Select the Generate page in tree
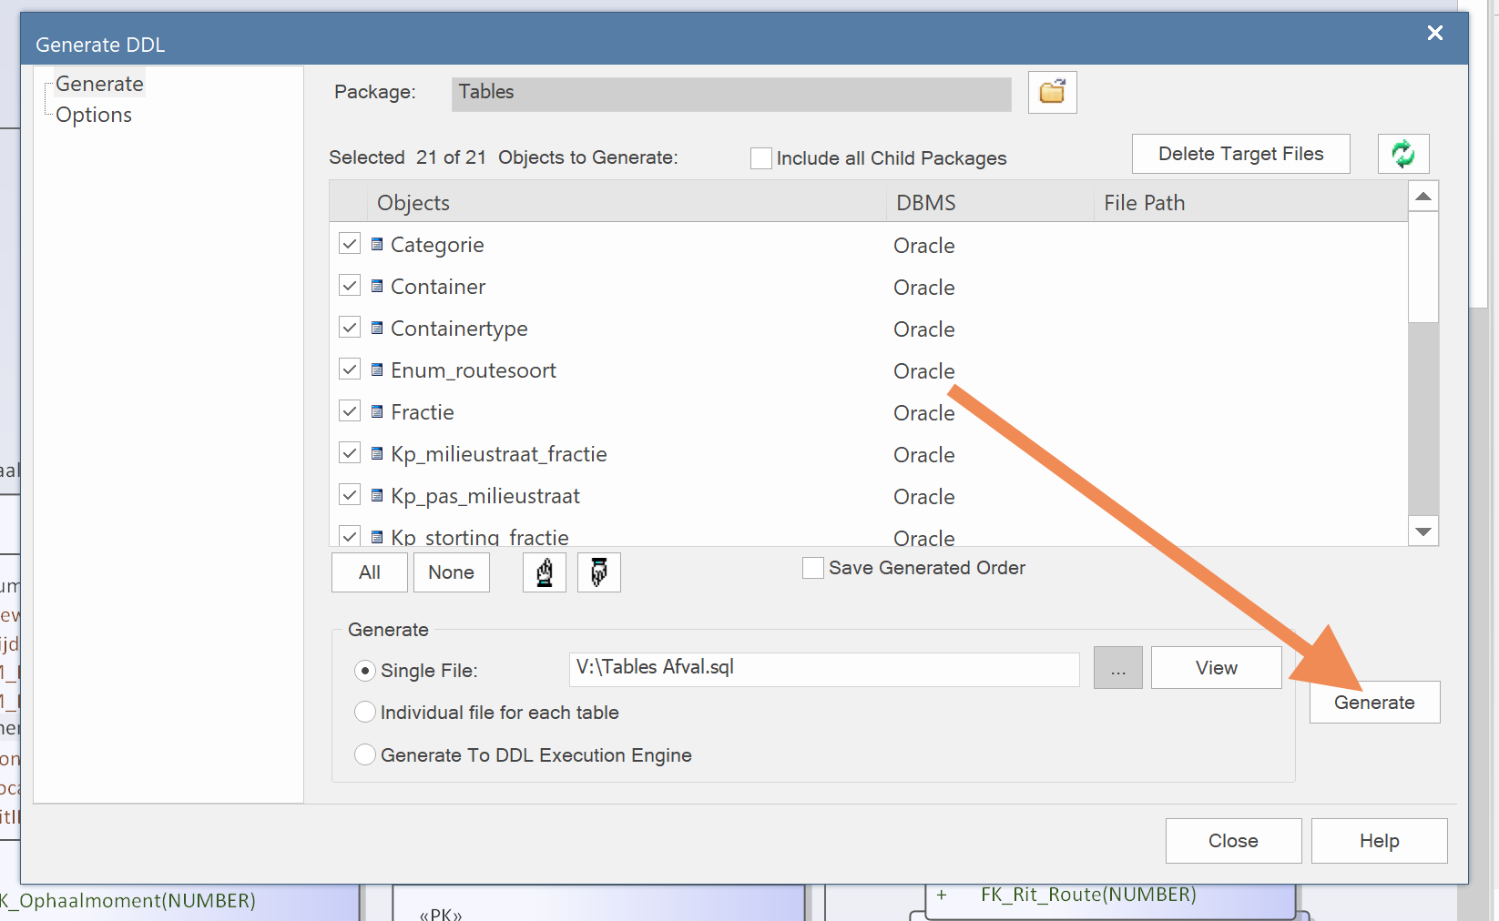Screen dimensions: 1499x921 point(99,84)
